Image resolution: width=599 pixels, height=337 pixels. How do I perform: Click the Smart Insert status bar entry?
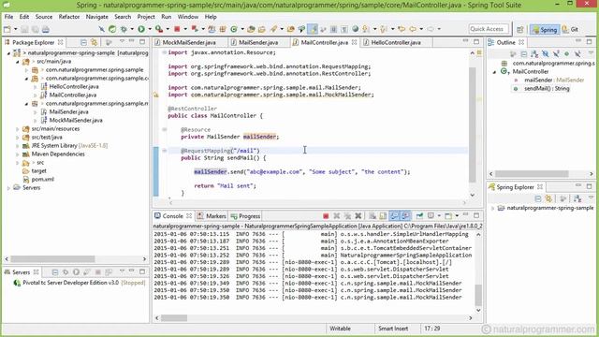pyautogui.click(x=393, y=329)
